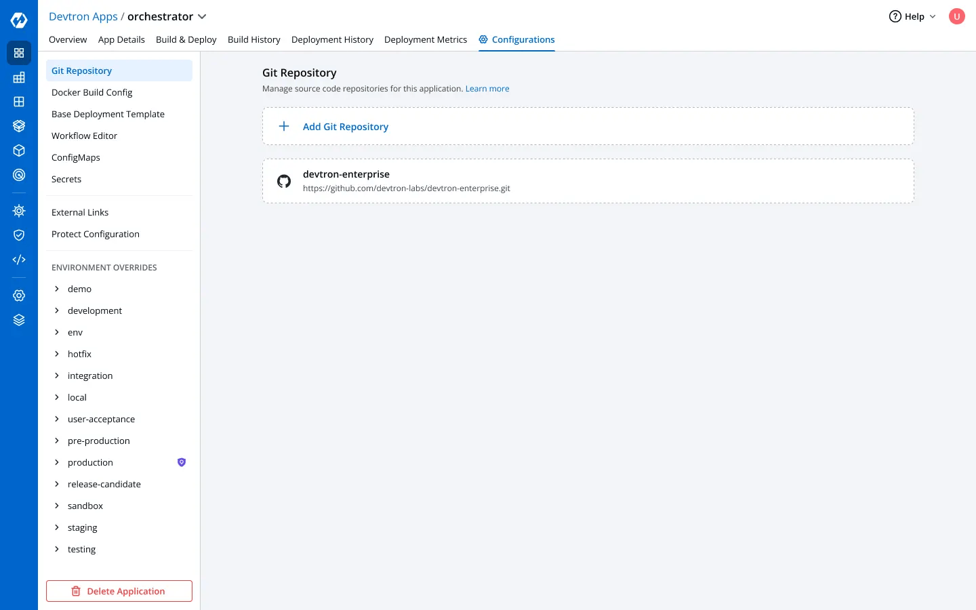Expand the testing environment override
976x610 pixels.
tap(57, 549)
